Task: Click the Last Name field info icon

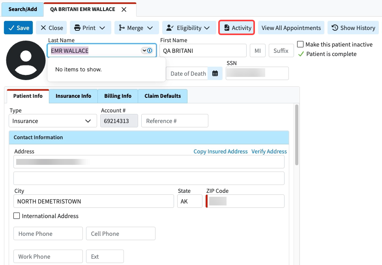Action: 150,50
